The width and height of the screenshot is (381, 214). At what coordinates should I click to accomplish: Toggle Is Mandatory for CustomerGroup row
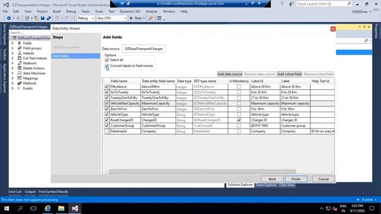point(239,125)
